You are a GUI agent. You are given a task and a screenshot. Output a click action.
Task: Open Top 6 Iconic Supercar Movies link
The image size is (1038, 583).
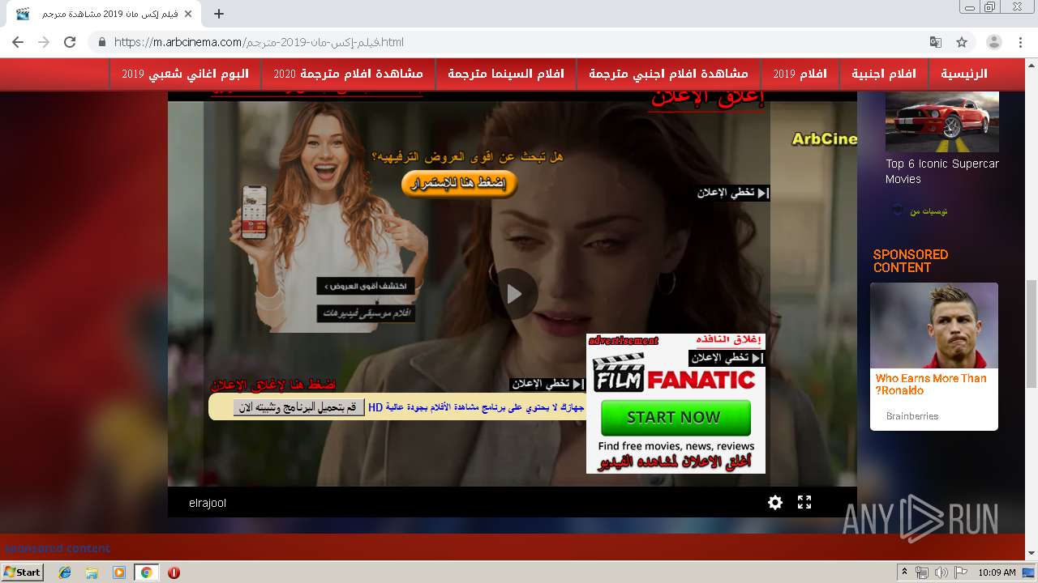(942, 171)
